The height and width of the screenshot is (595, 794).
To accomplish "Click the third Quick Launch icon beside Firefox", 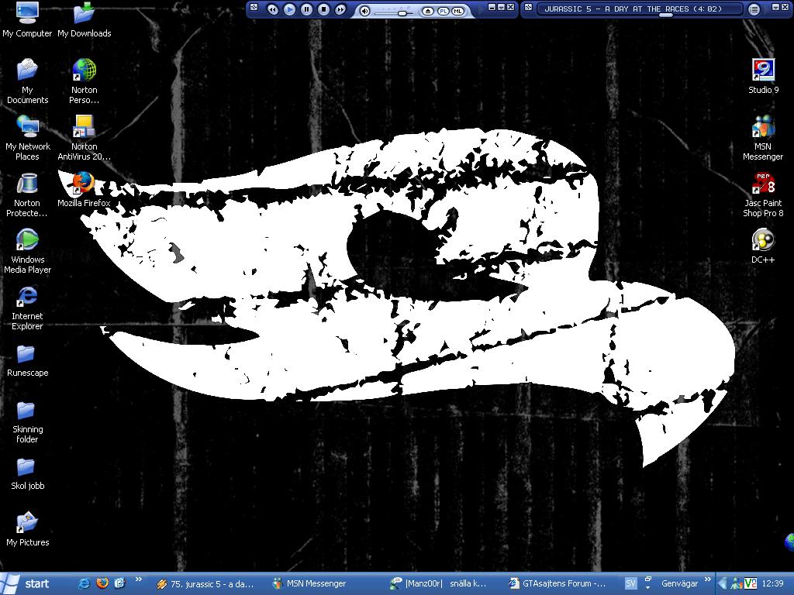I will pos(119,583).
